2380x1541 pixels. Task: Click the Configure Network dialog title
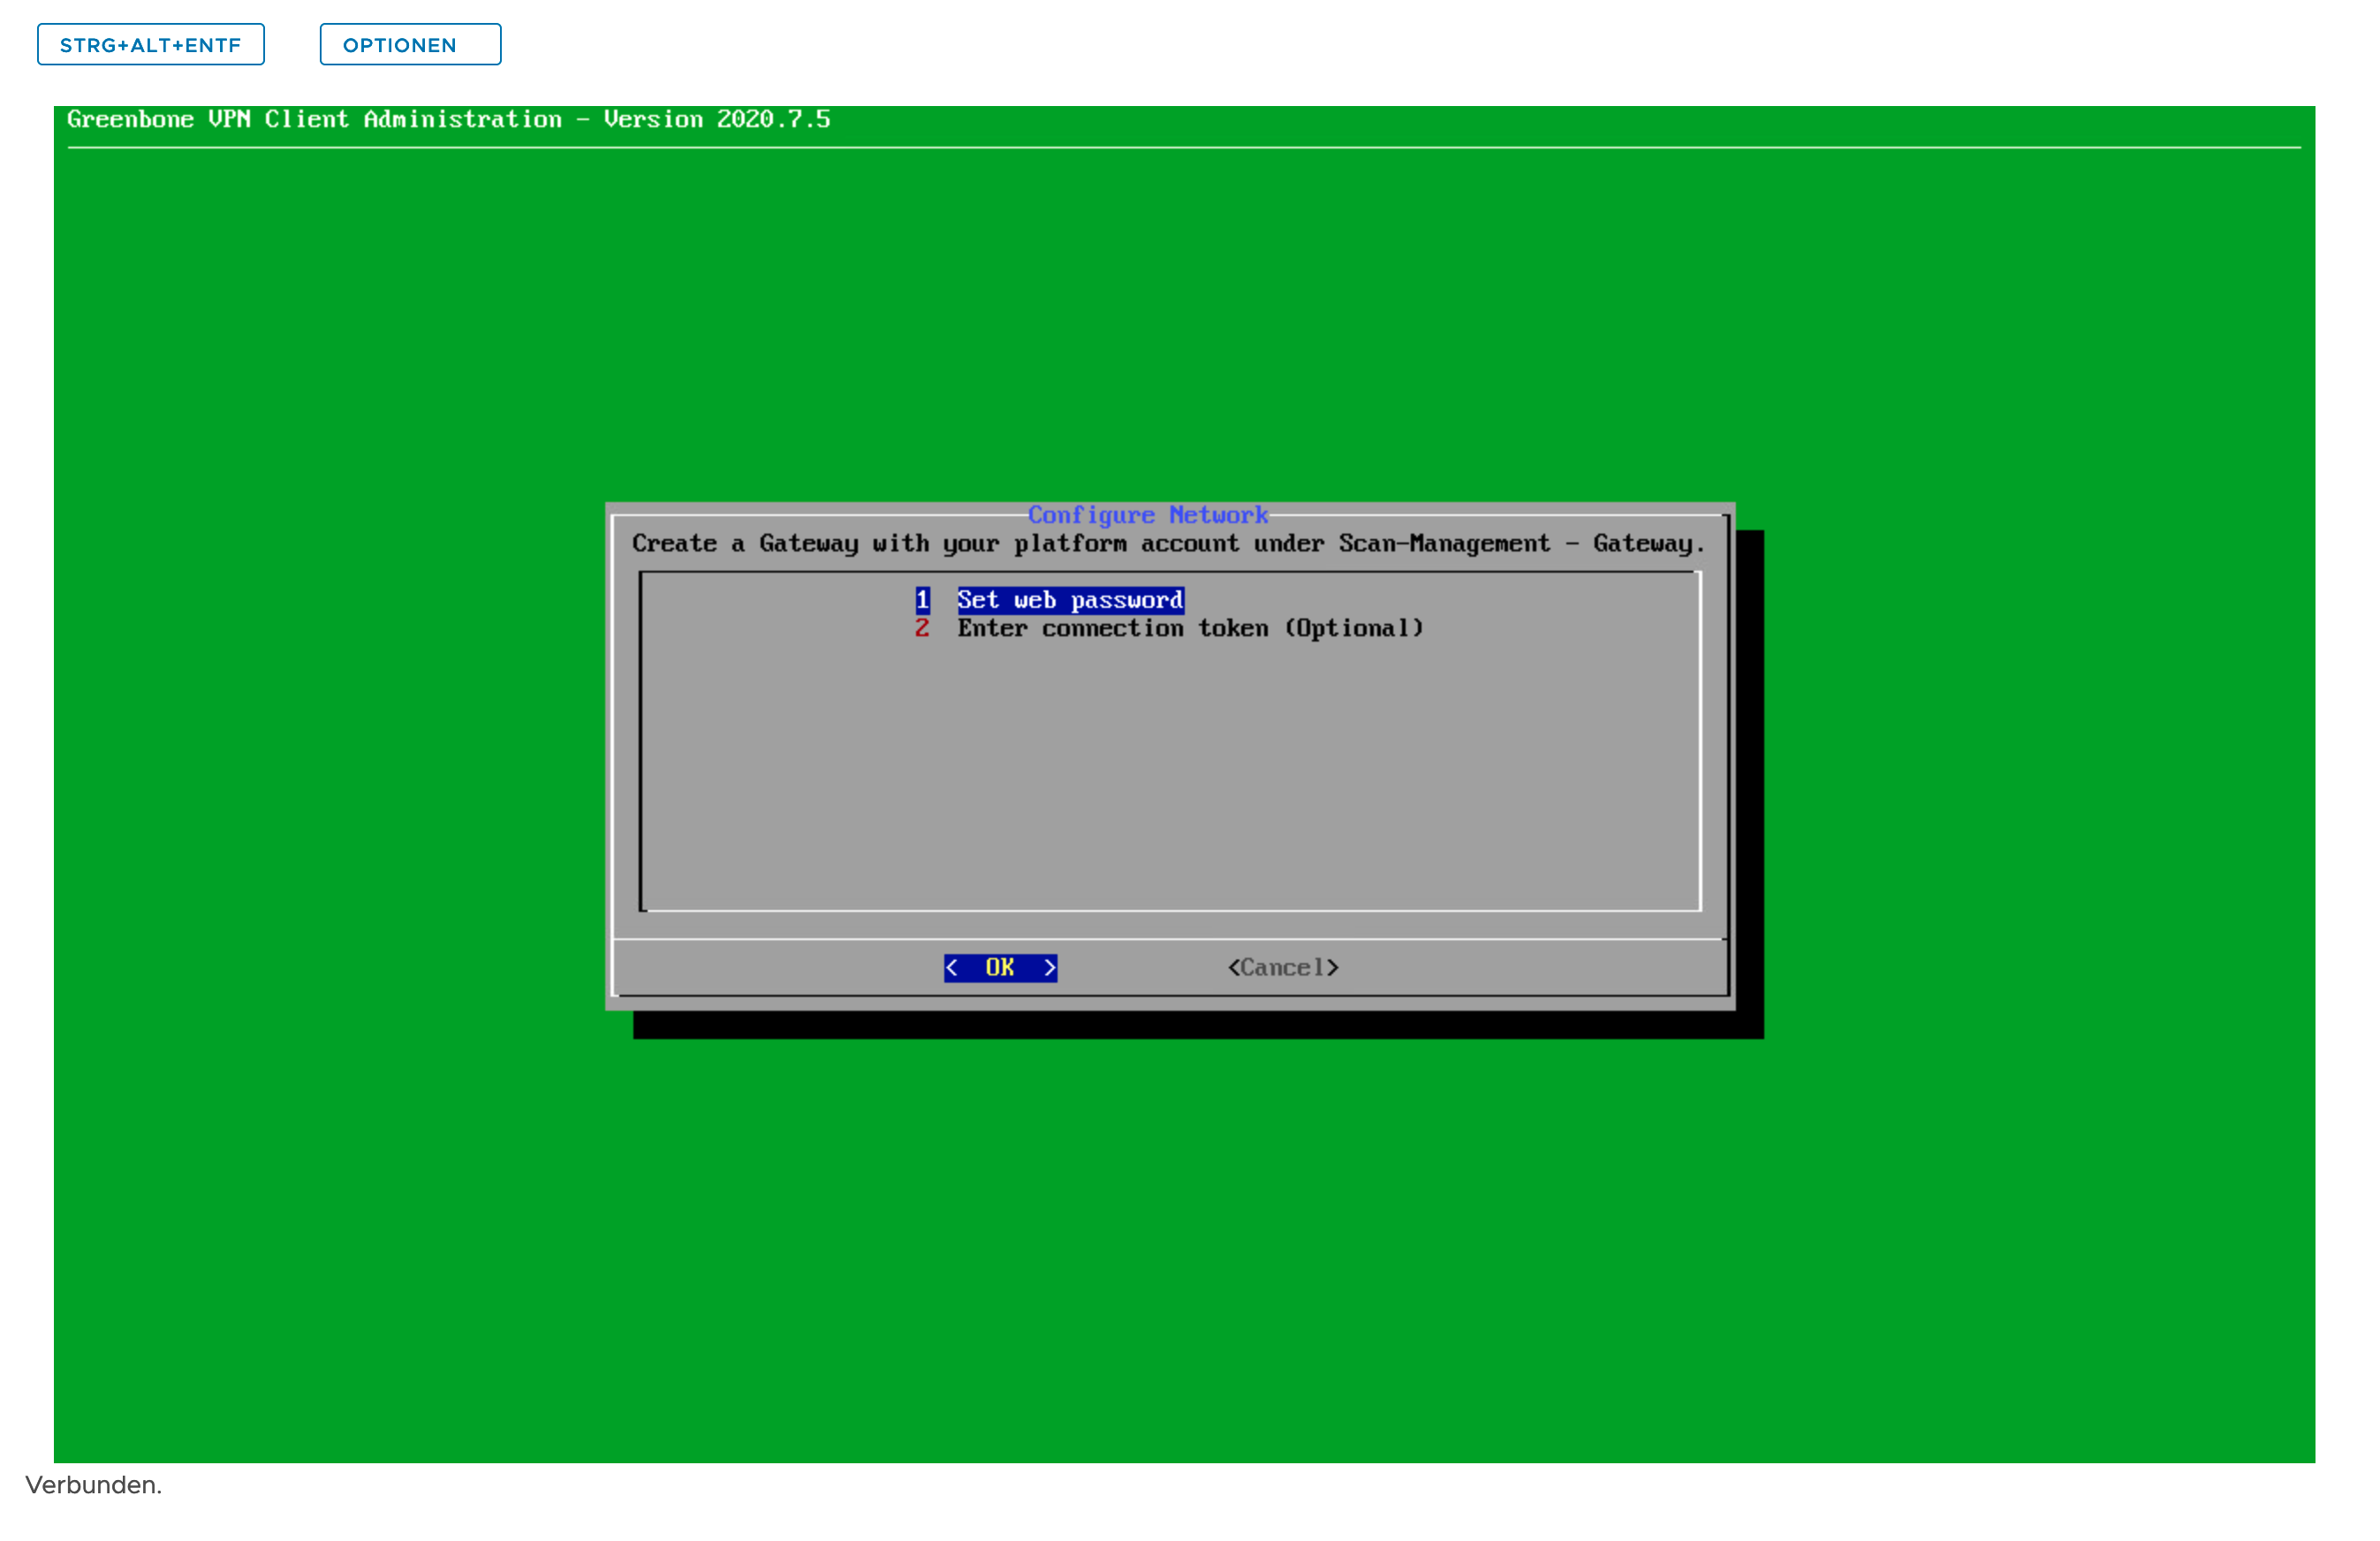pyautogui.click(x=1148, y=515)
